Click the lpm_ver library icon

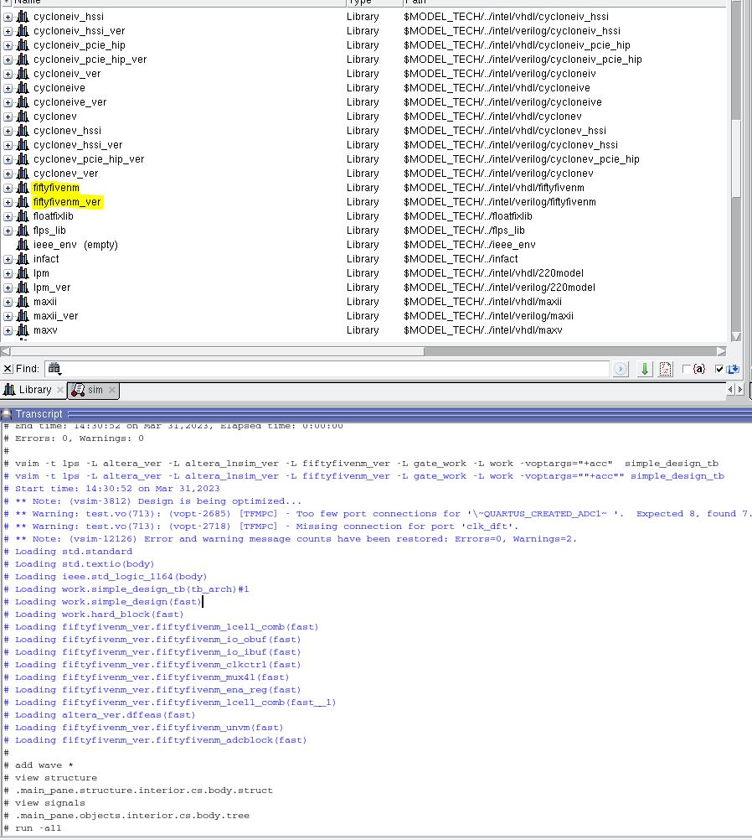point(23,288)
